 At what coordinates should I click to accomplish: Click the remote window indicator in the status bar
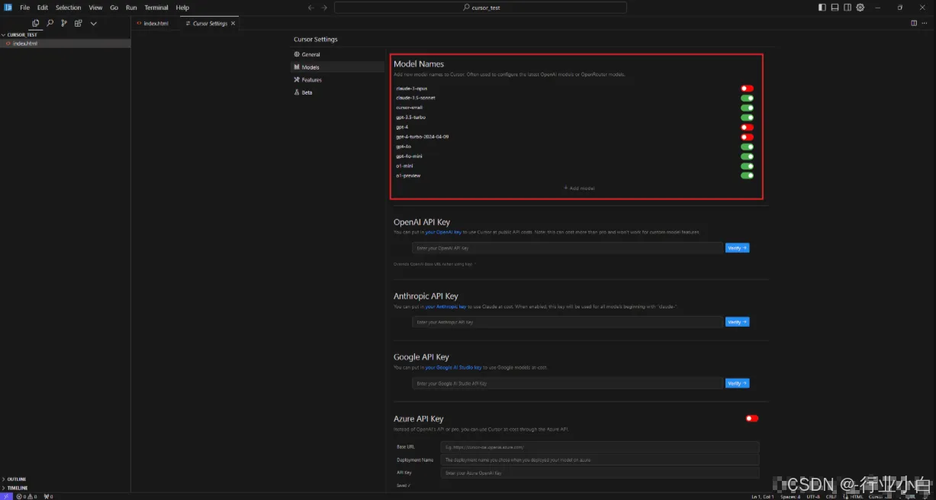click(x=6, y=496)
